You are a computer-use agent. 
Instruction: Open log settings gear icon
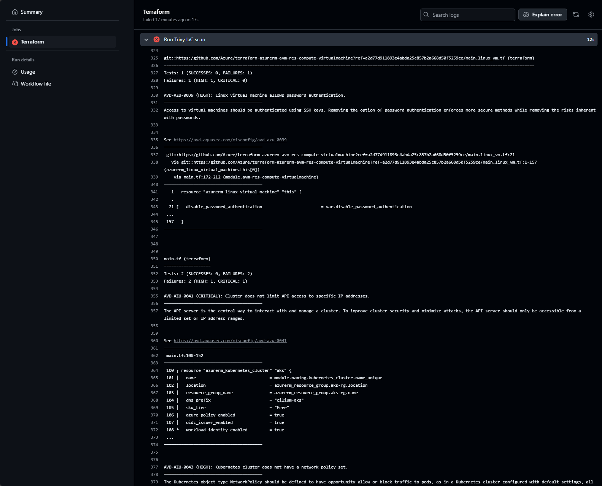click(x=591, y=15)
